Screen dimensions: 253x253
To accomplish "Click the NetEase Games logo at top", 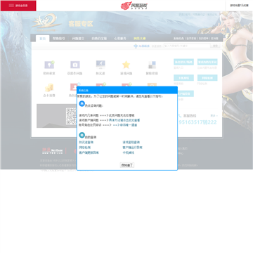I will (x=134, y=6).
